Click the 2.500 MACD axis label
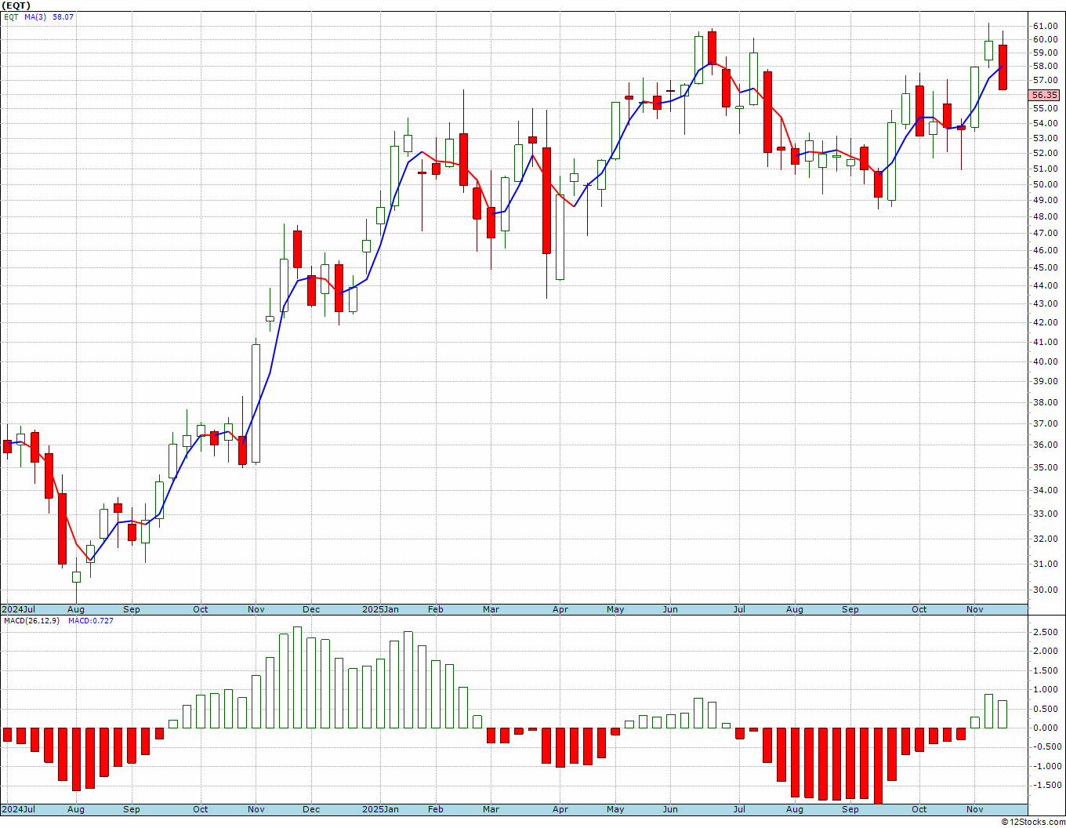Screen dimensions: 1066x828 pyautogui.click(x=1047, y=632)
